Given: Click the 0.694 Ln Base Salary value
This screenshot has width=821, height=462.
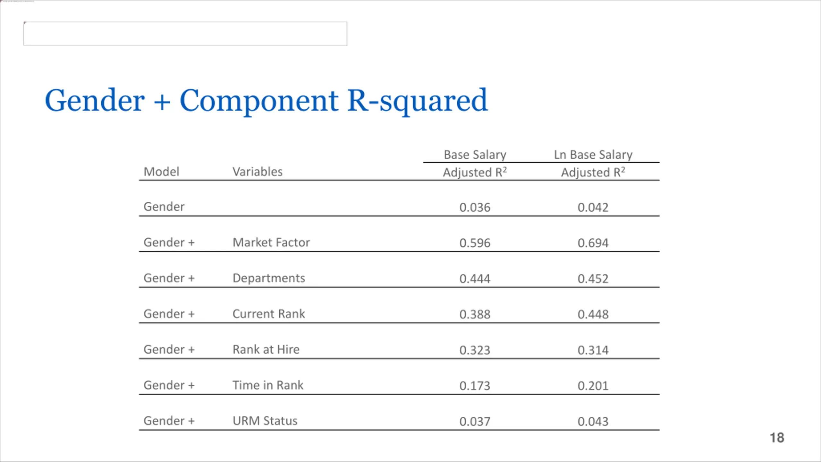Looking at the screenshot, I should (x=593, y=243).
